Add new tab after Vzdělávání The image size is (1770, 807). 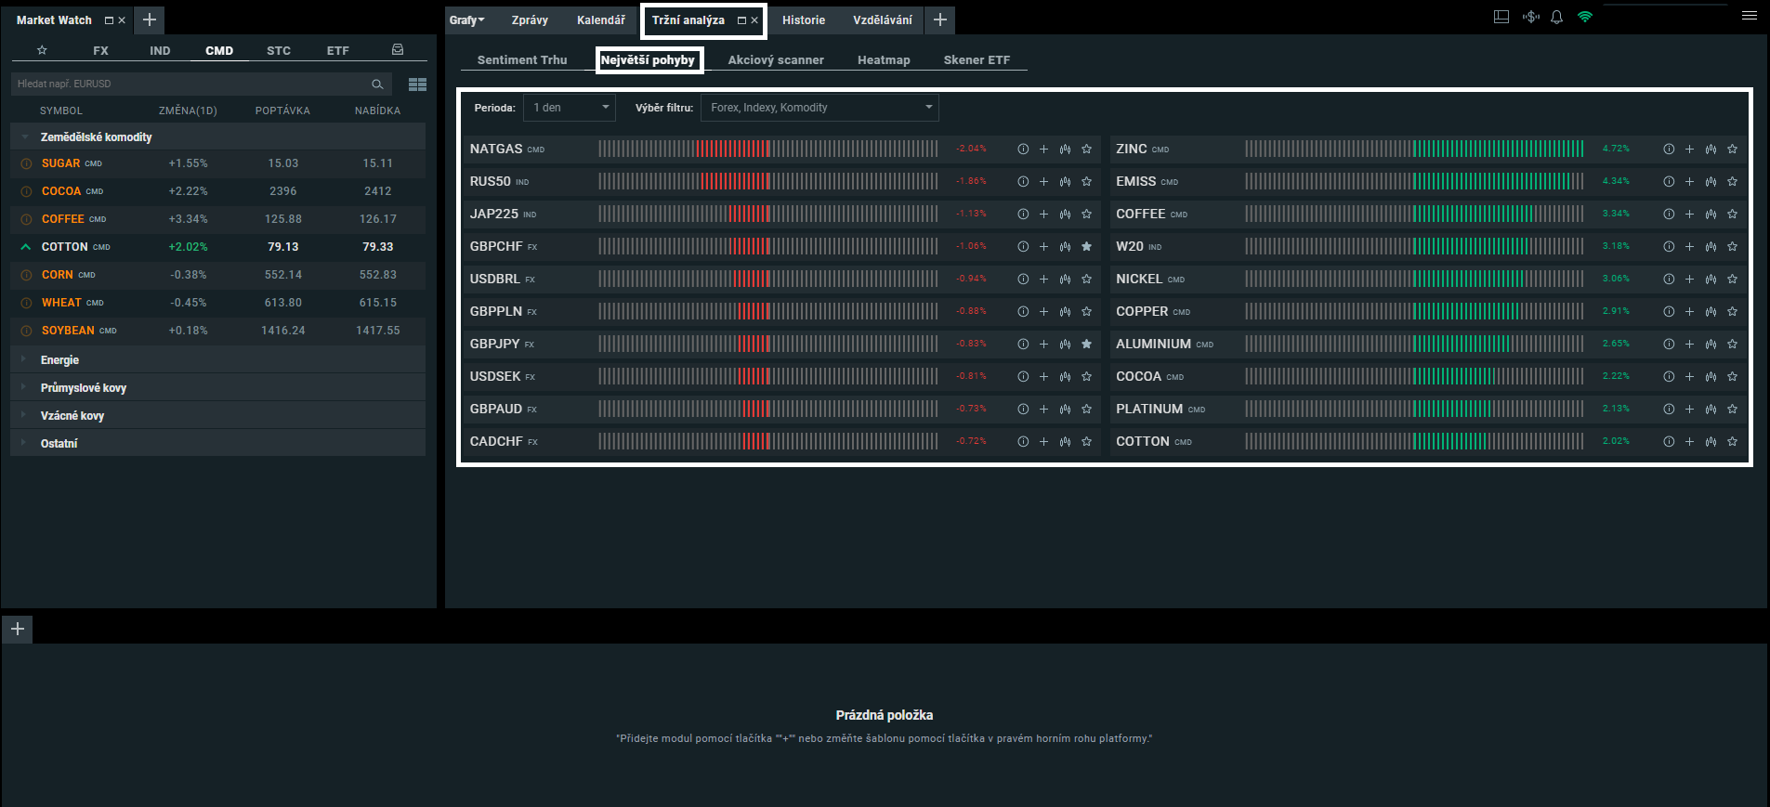coord(940,20)
